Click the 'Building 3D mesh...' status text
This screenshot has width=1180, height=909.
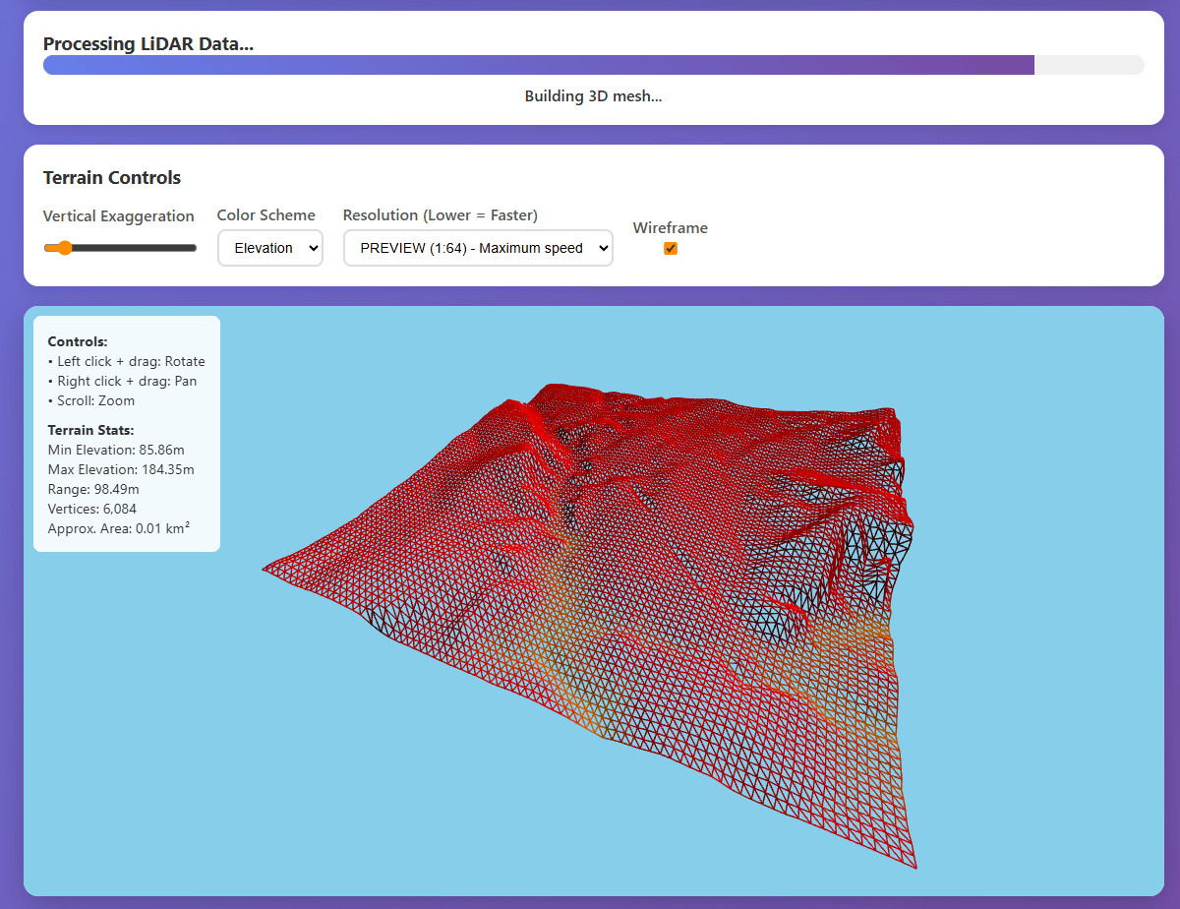593,96
